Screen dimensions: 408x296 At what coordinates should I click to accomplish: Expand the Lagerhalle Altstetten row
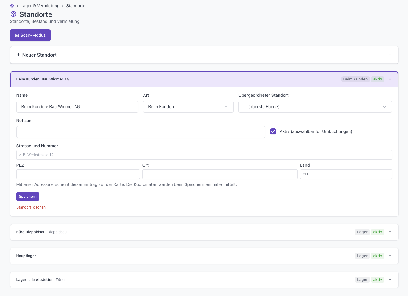click(204, 280)
